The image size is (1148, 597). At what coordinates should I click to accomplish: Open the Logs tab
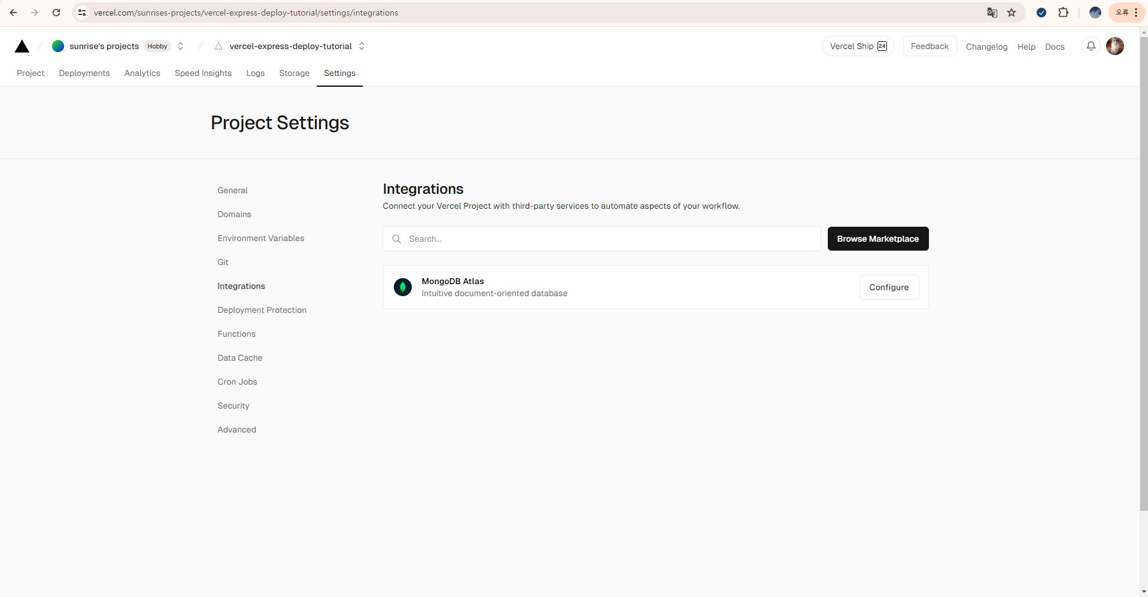(x=256, y=73)
